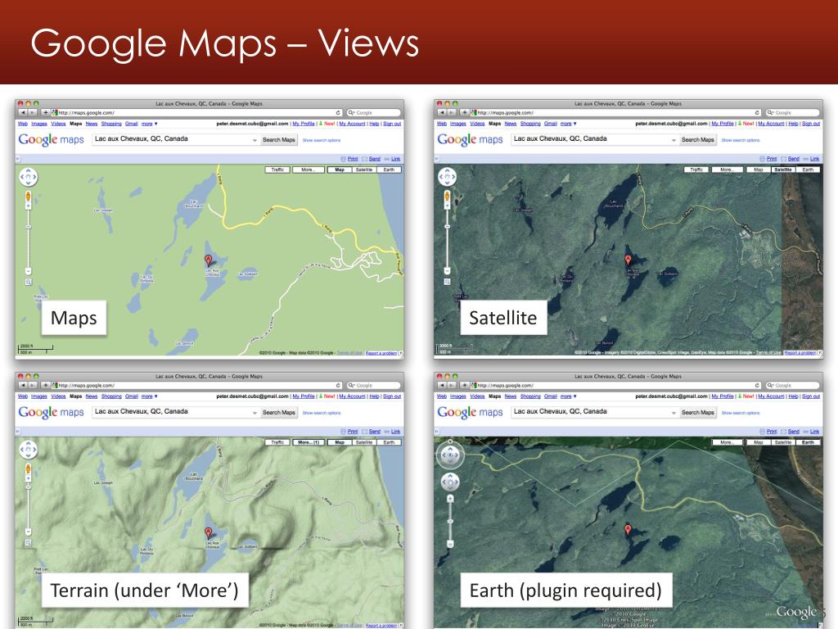This screenshot has height=629, width=838.
Task: Reload the page in the Maps view browser
Action: 338,113
